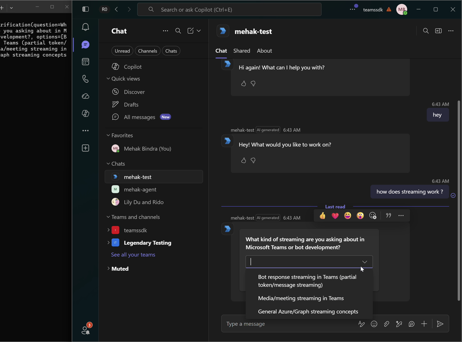Expand the Muted section
Screen dimensions: 462x342
(108, 269)
